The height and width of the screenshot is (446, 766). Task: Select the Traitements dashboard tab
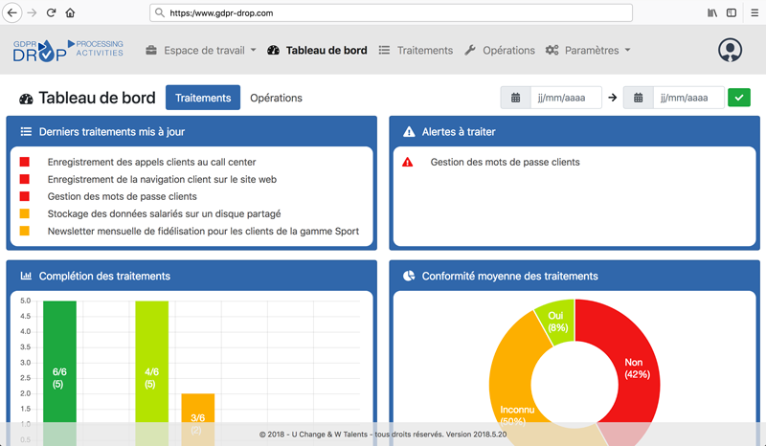pos(203,98)
